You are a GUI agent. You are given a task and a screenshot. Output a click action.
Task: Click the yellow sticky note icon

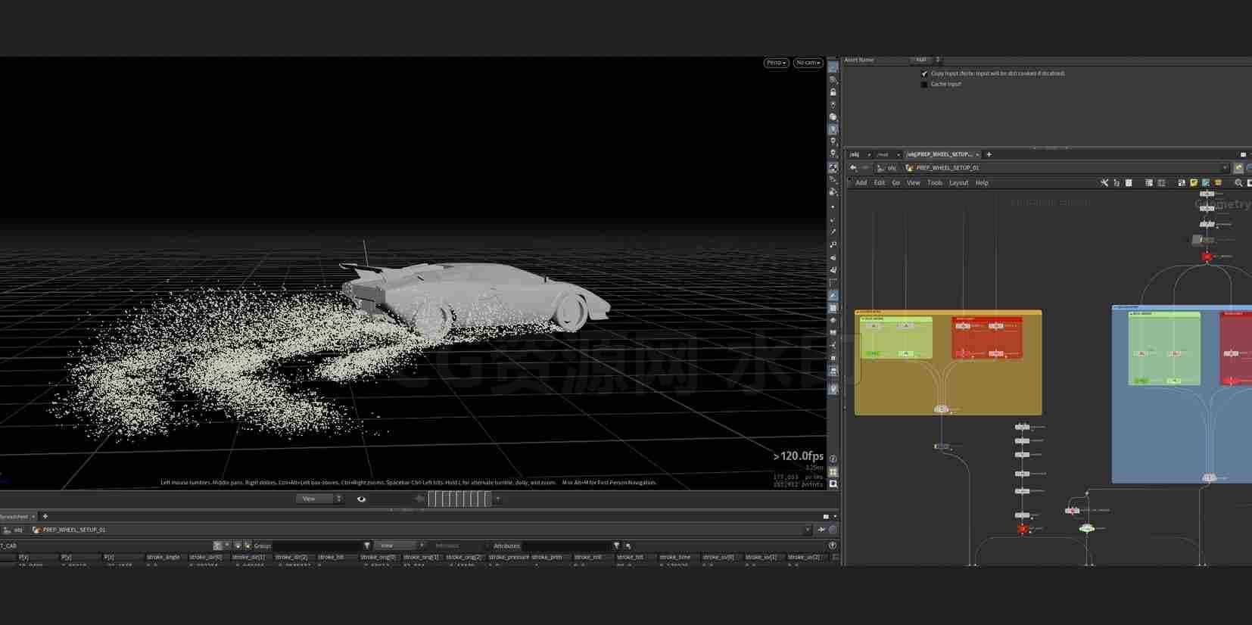[x=1194, y=183]
